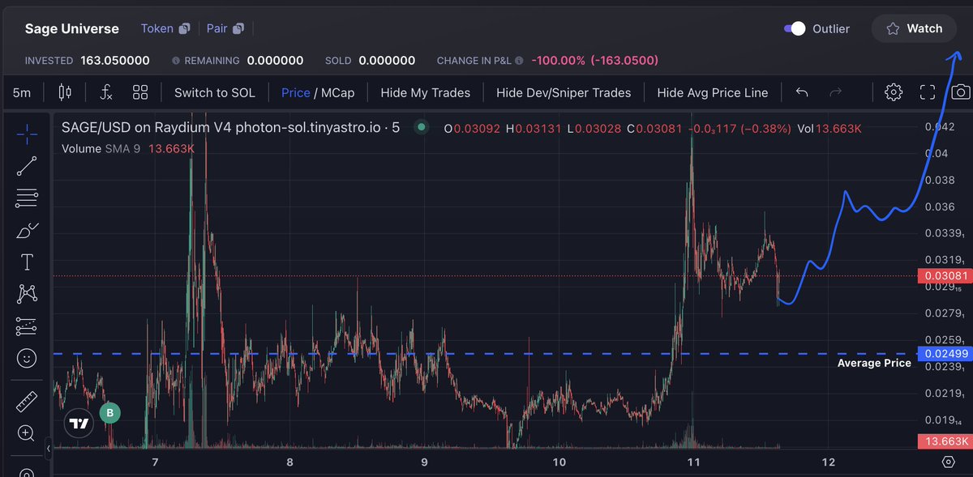The width and height of the screenshot is (973, 477).
Task: Click the Volume SMA 9 indicator label
Action: pyautogui.click(x=101, y=149)
